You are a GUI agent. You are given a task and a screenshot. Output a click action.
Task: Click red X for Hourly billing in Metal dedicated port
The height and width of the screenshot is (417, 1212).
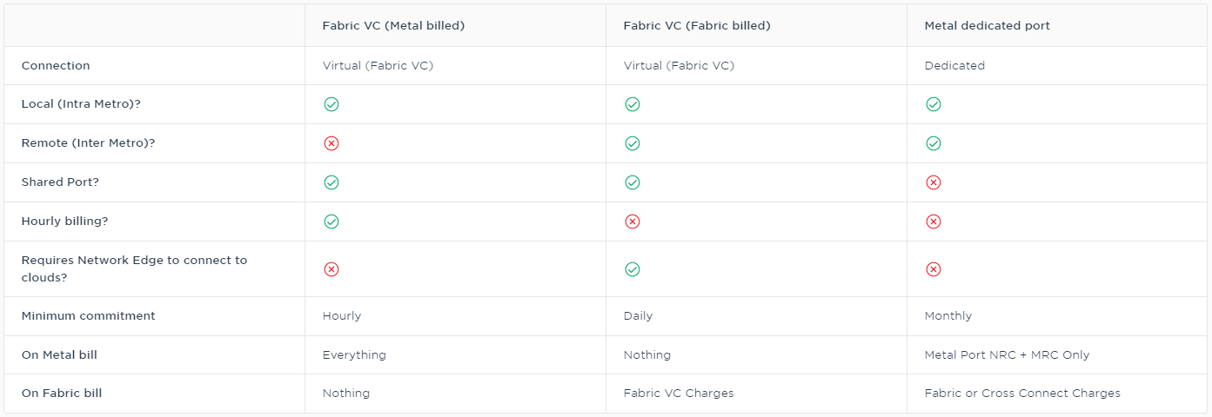[934, 222]
